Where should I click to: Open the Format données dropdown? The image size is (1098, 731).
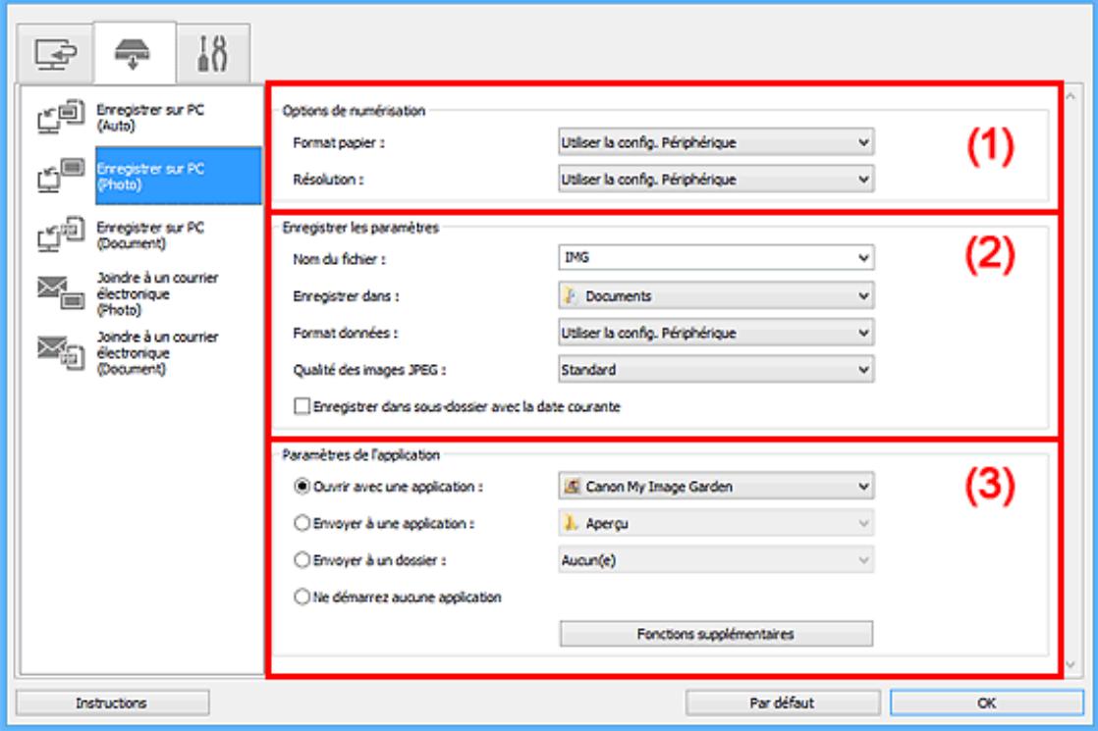pyautogui.click(x=716, y=333)
